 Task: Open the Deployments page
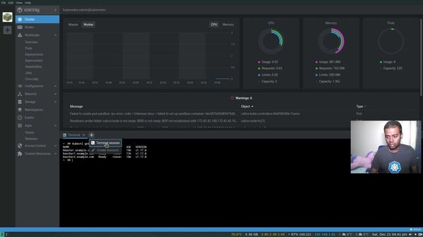(34, 54)
